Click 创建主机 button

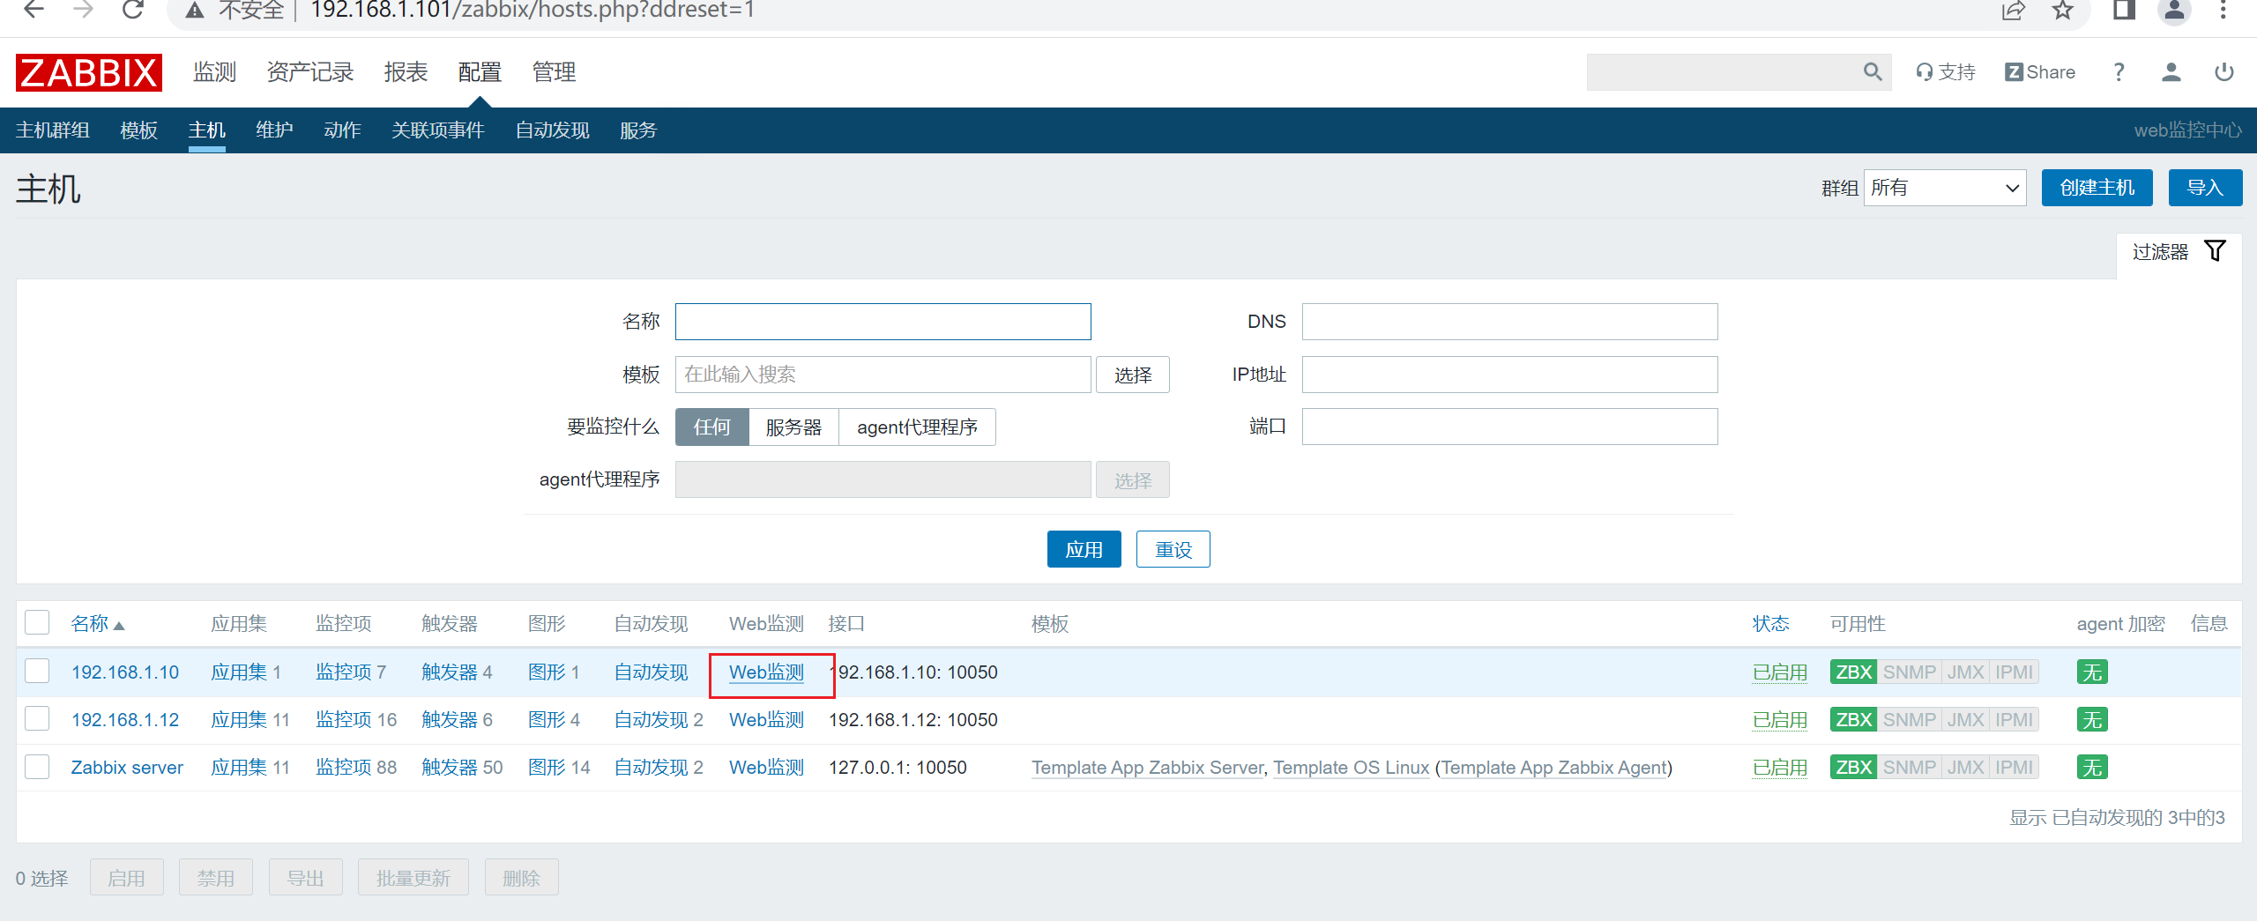click(x=2097, y=188)
